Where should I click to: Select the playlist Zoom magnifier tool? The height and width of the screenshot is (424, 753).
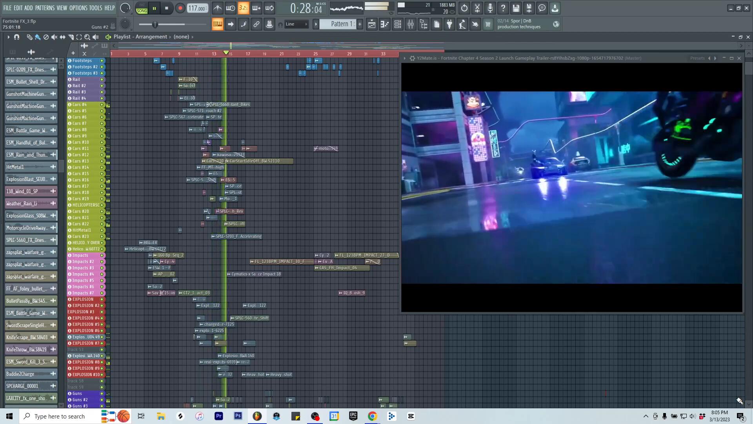[x=87, y=37]
